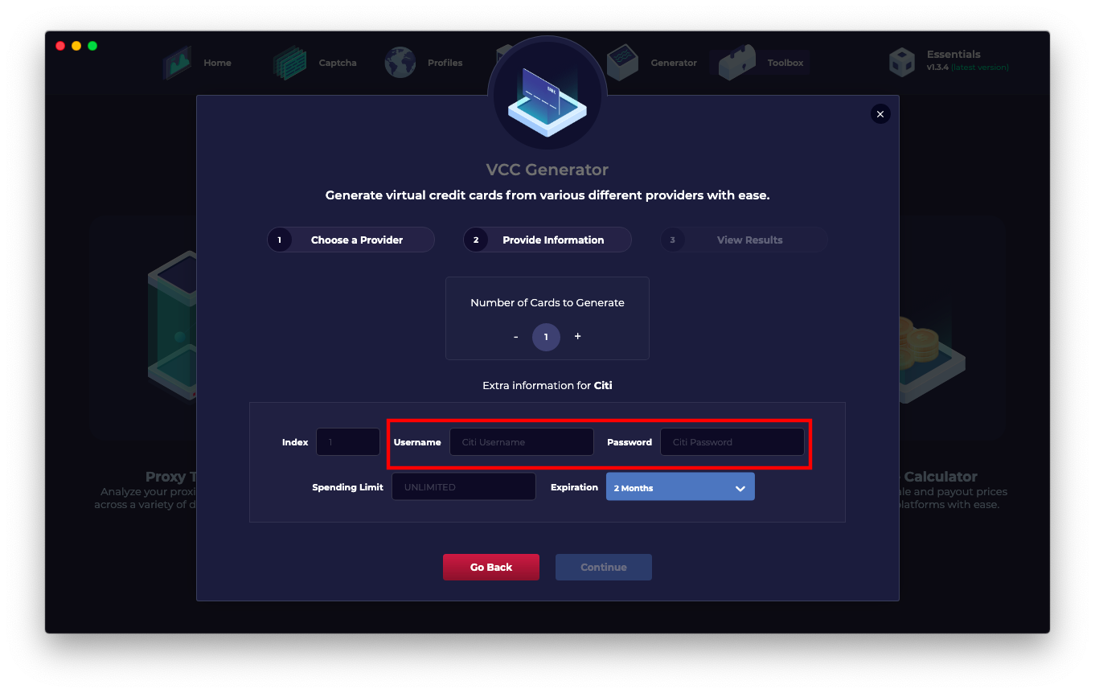Viewport: 1095px width, 693px height.
Task: Increase number of cards with plus
Action: tap(577, 336)
